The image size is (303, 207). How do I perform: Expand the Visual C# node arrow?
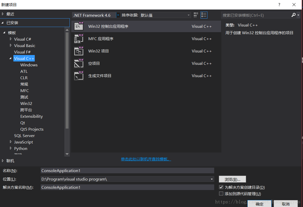point(11,39)
